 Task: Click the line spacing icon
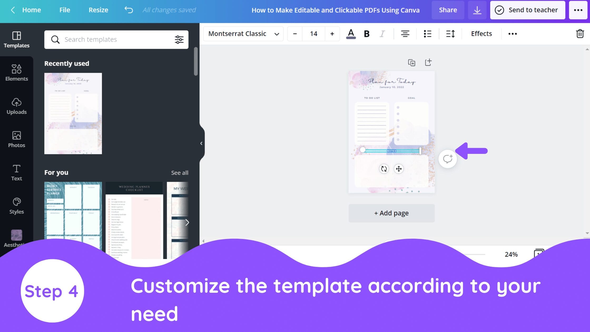point(450,33)
